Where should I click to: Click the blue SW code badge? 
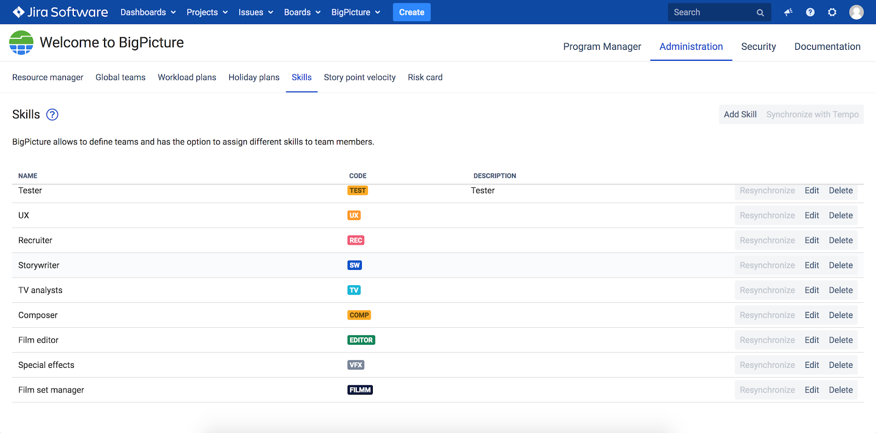click(355, 265)
